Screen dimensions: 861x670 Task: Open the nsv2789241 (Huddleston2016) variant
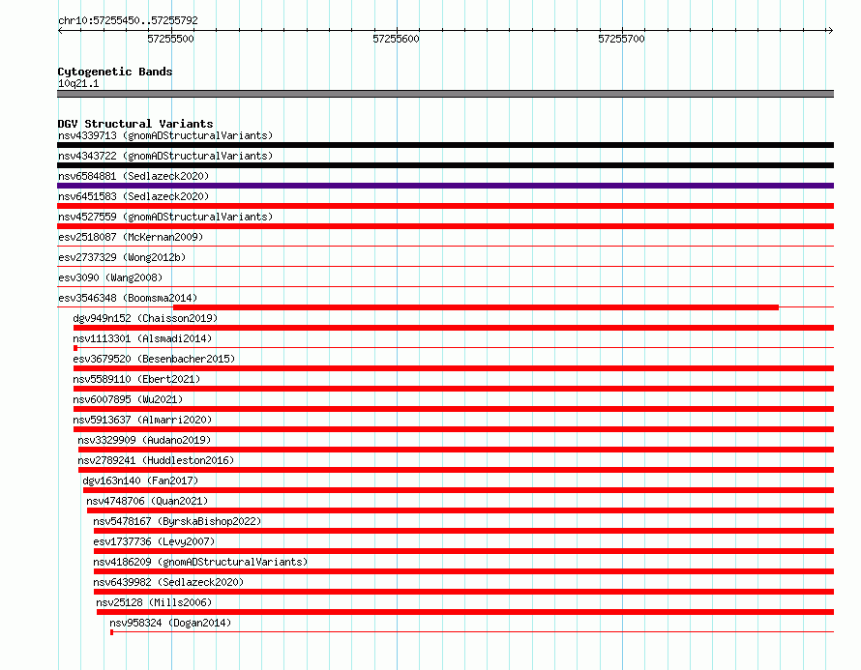(x=156, y=460)
